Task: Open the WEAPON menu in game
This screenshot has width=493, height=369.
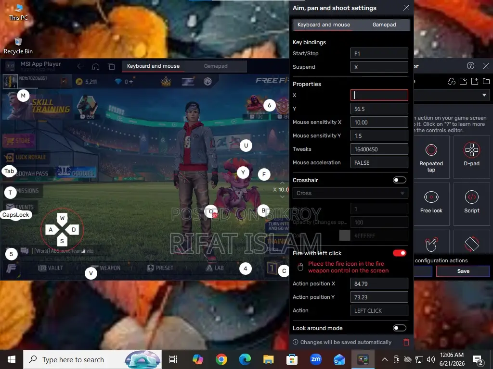Action: [x=105, y=268]
